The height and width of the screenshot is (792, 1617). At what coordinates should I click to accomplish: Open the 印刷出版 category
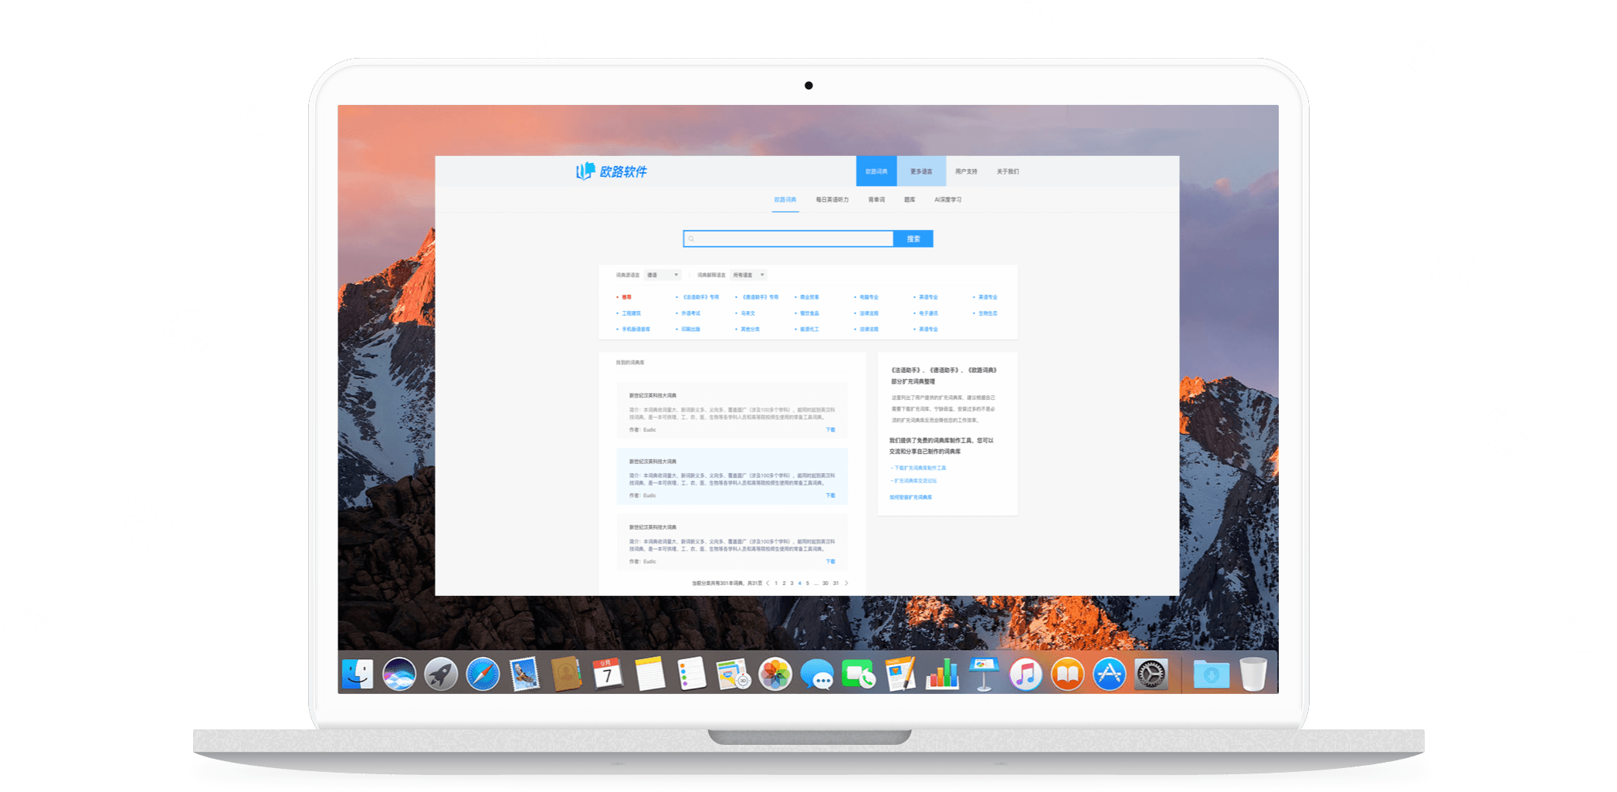[x=690, y=330]
